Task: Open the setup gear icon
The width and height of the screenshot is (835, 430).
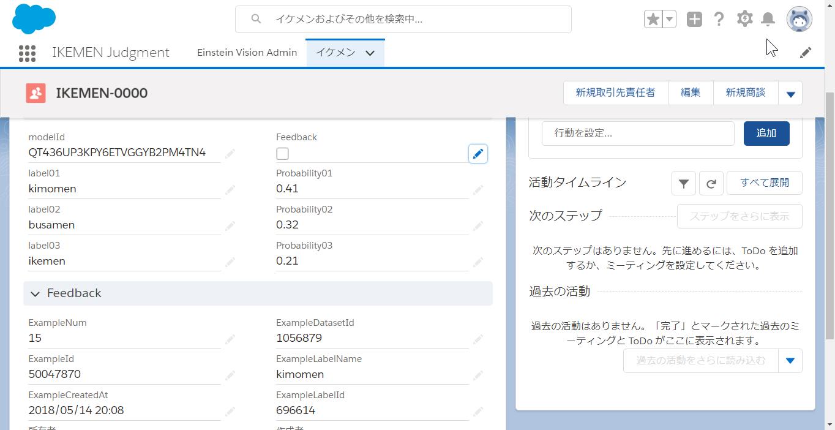Action: click(x=744, y=19)
